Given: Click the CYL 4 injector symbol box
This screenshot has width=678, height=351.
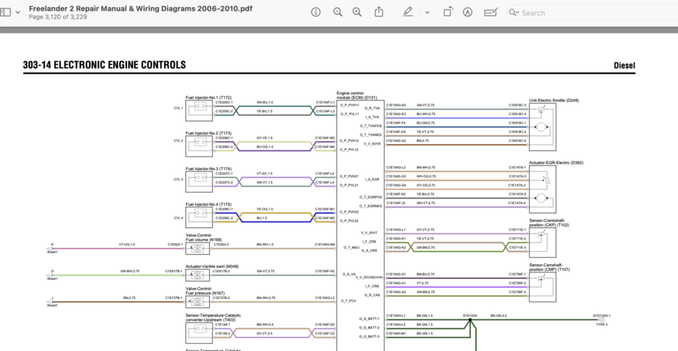Looking at the screenshot, I should pos(199,217).
